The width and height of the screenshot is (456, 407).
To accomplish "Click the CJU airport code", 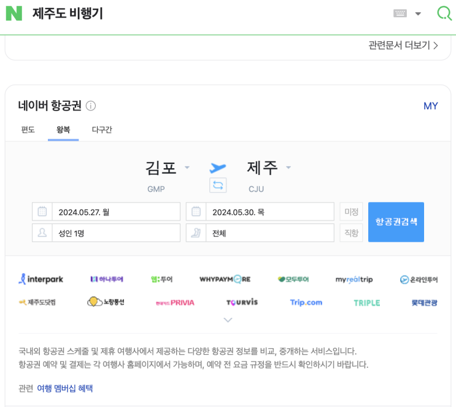I will click(256, 189).
